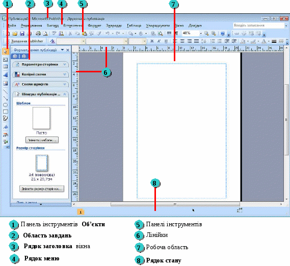Screen dimensions: 290x266
Task: Run the spelling check icon
Action: (x=54, y=33)
